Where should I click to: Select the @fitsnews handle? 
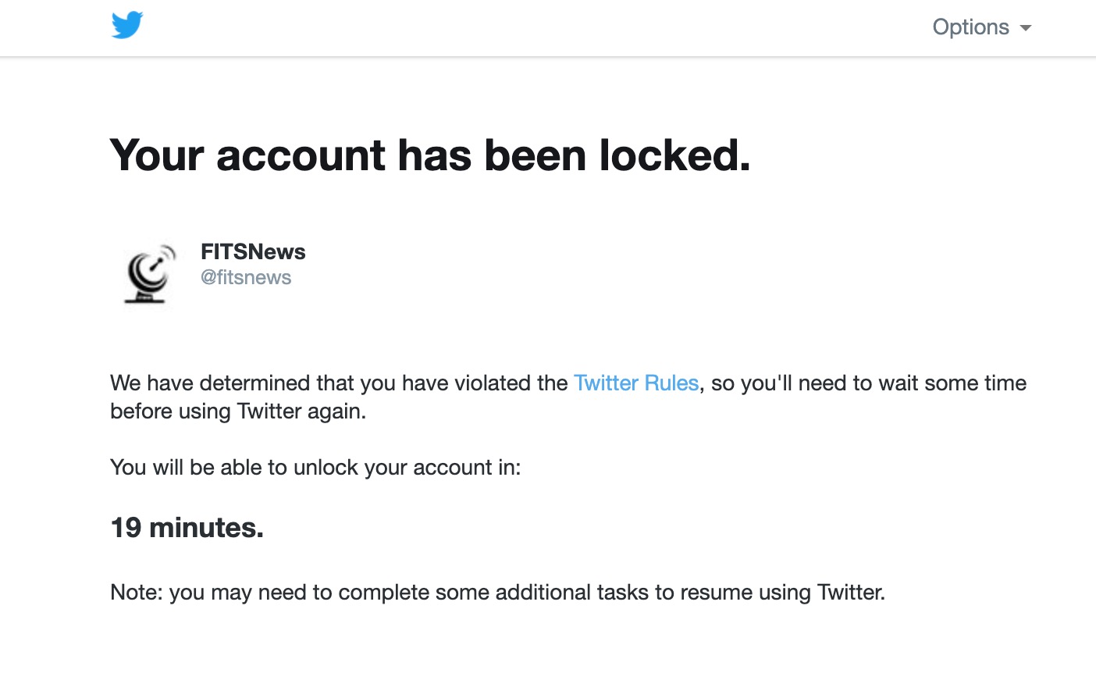246,278
